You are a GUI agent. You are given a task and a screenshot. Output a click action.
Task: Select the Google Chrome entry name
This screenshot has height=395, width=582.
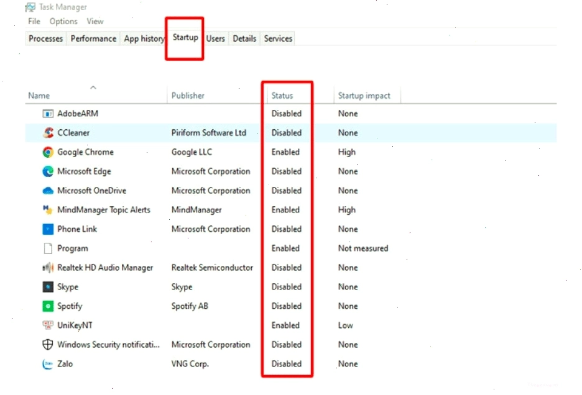coord(85,152)
